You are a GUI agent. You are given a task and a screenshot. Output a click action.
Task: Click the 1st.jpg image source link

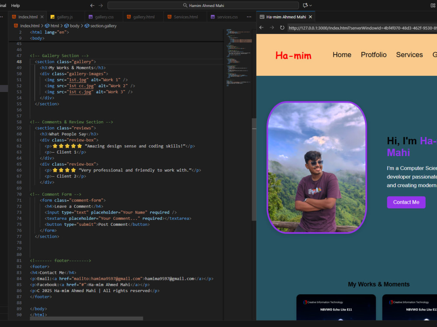pyautogui.click(x=77, y=80)
